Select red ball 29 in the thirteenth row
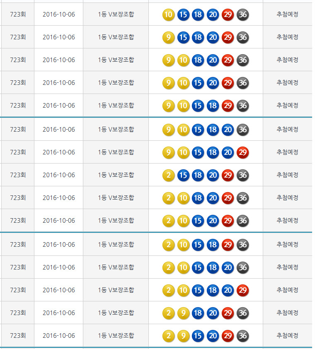 [x=243, y=291]
